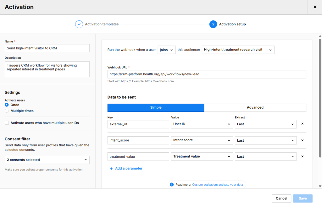
Task: Click the step 2 Activation setup circle
Action: pyautogui.click(x=213, y=24)
